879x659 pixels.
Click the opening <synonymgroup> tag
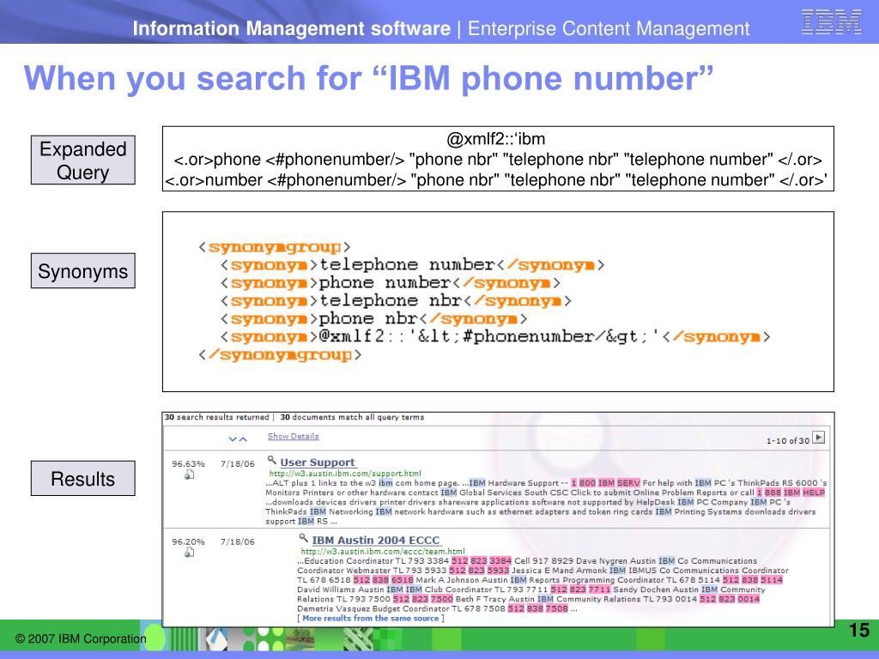click(x=275, y=247)
